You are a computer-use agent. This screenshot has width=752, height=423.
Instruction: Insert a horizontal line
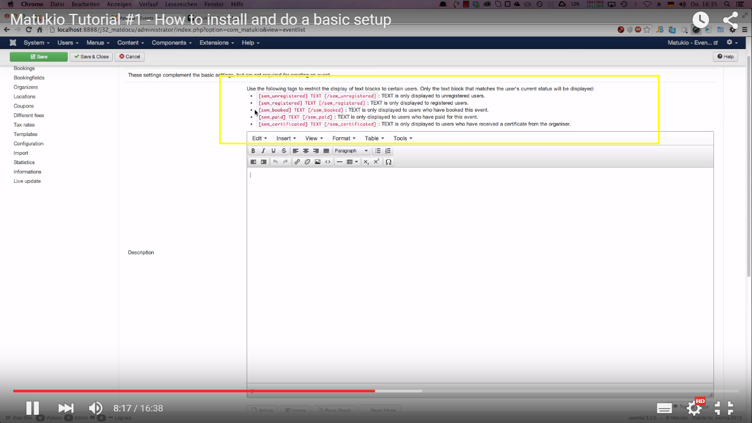coord(340,162)
